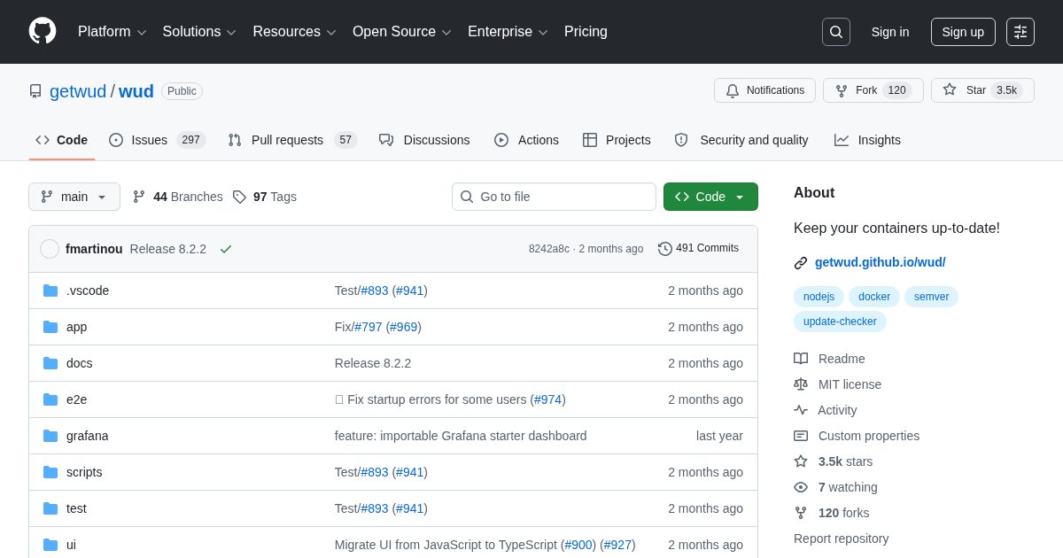Open issue link #974 in e2e row
The image size is (1063, 558).
(x=548, y=399)
